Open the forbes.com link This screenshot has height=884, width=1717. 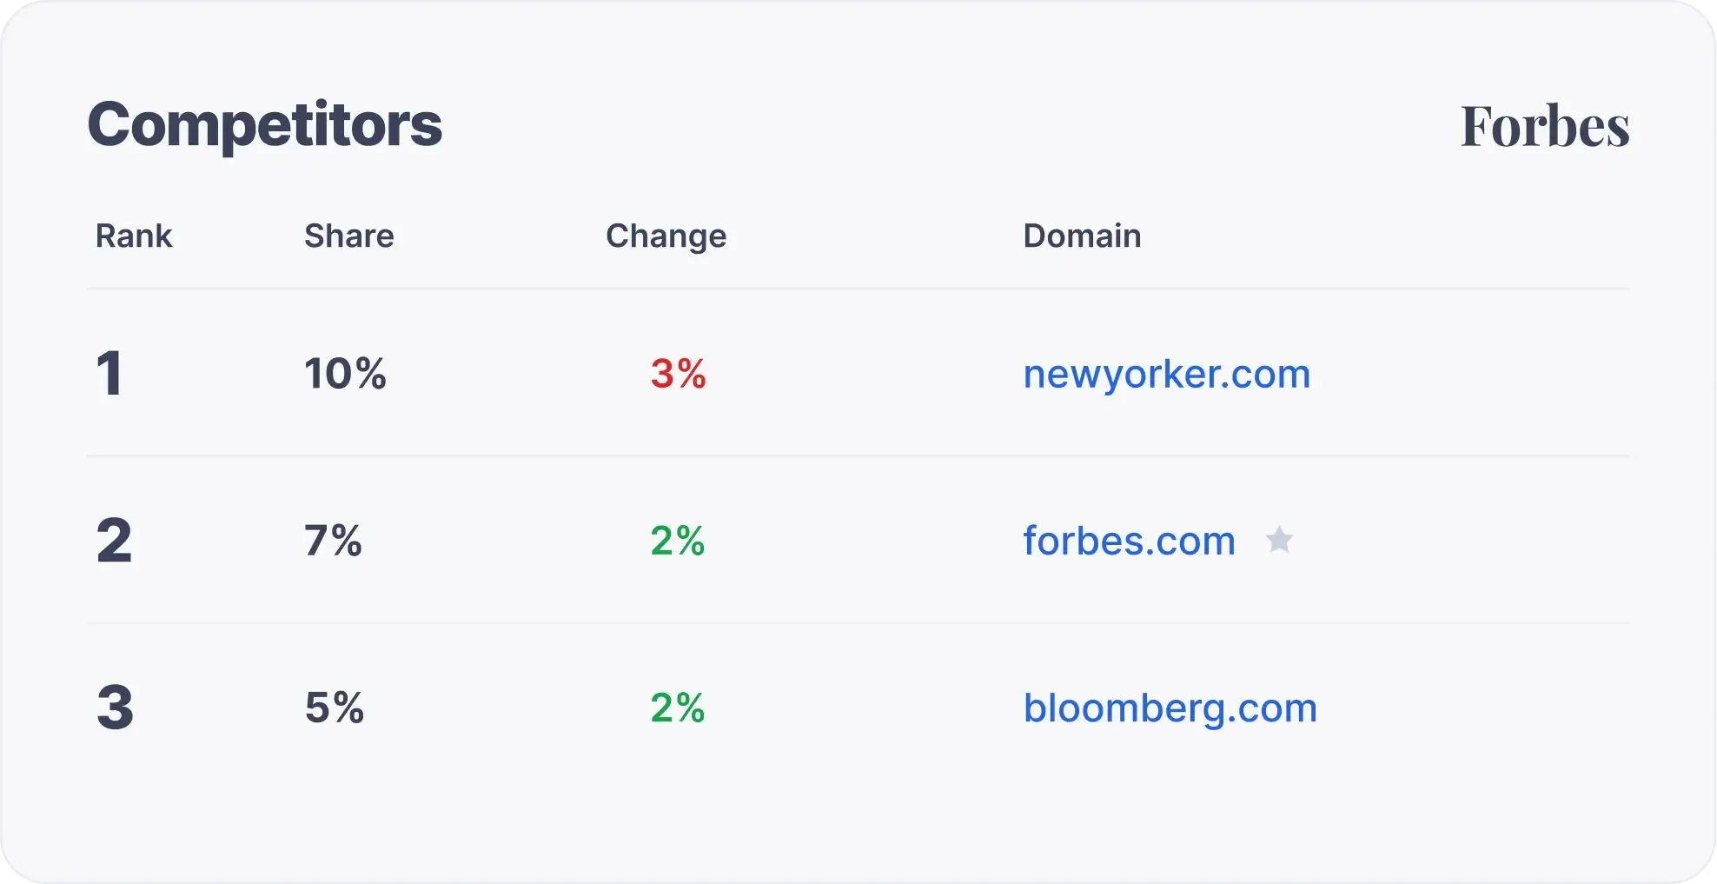1128,540
